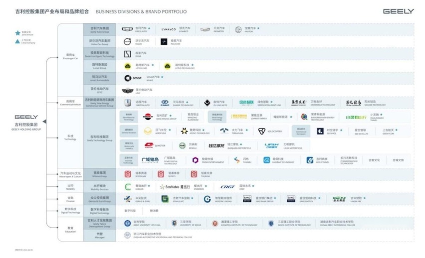Select the Polestar black square logo
This screenshot has width=425, height=258.
(164, 41)
